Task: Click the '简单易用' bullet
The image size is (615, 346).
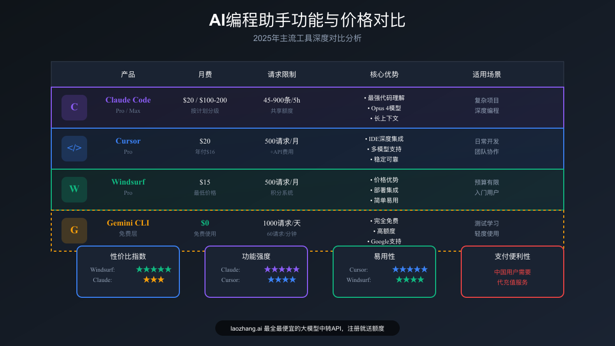Action: click(x=384, y=200)
